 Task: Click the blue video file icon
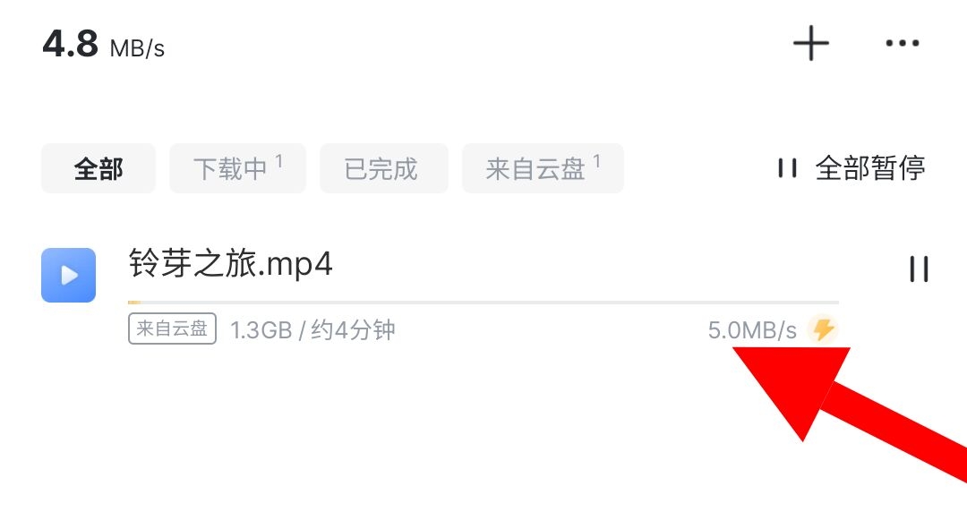pos(68,275)
